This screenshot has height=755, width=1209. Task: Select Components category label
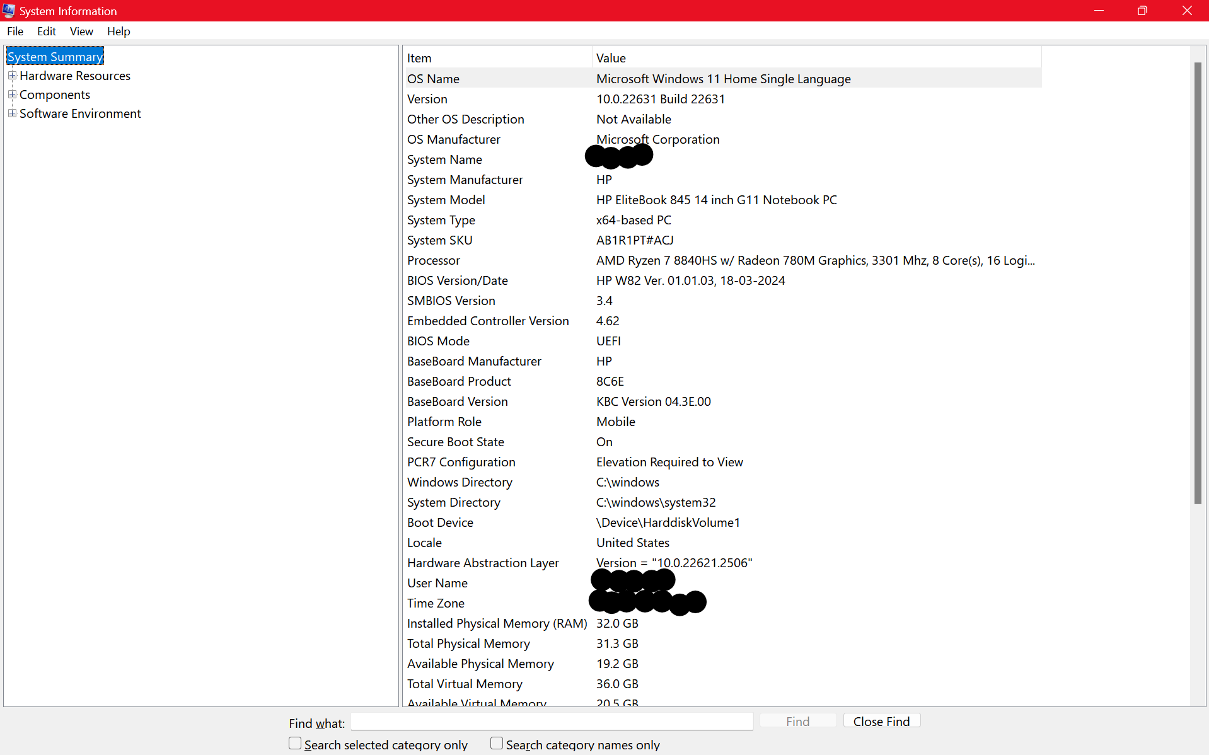(x=55, y=95)
